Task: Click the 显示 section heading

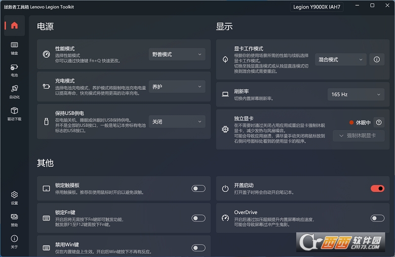Action: pos(224,27)
